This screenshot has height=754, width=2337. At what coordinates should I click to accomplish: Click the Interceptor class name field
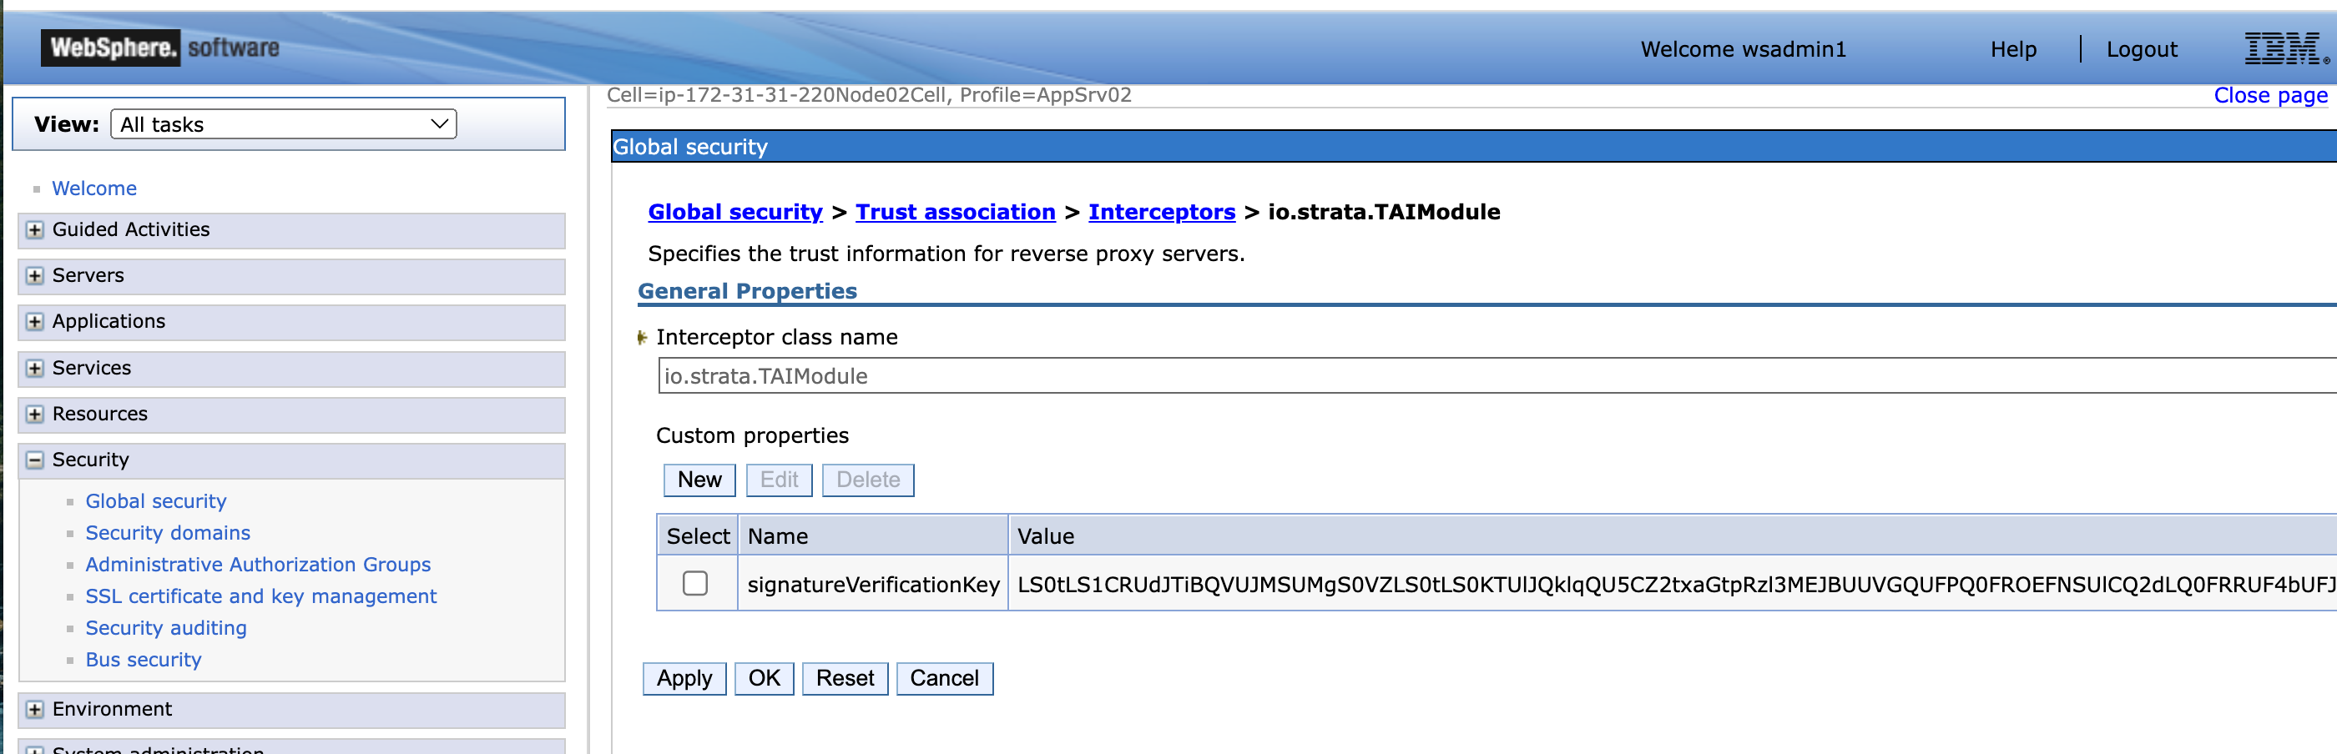point(1497,376)
